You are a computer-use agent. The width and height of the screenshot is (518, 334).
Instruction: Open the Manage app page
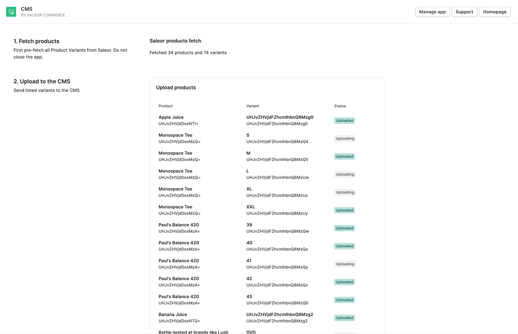[432, 12]
